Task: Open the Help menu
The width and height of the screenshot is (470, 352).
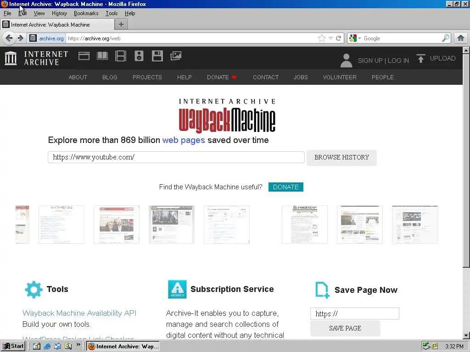Action: (x=130, y=13)
